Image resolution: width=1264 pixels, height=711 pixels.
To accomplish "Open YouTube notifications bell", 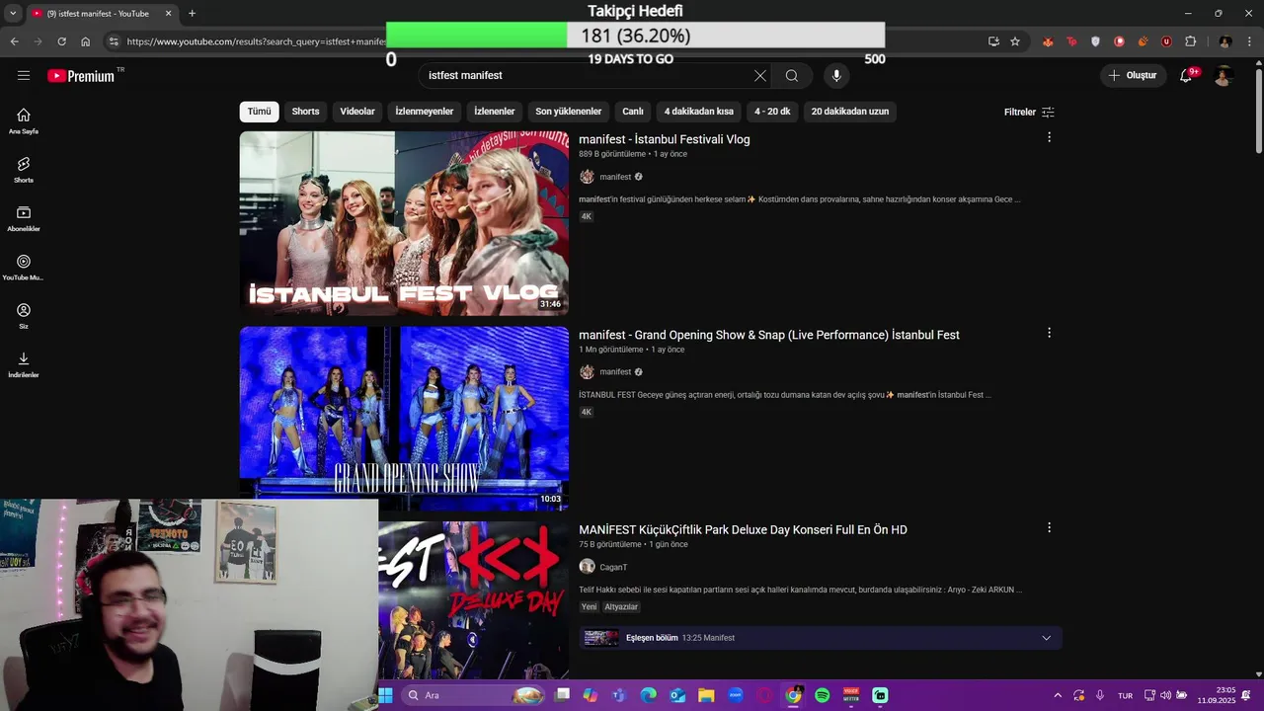I will point(1187,75).
